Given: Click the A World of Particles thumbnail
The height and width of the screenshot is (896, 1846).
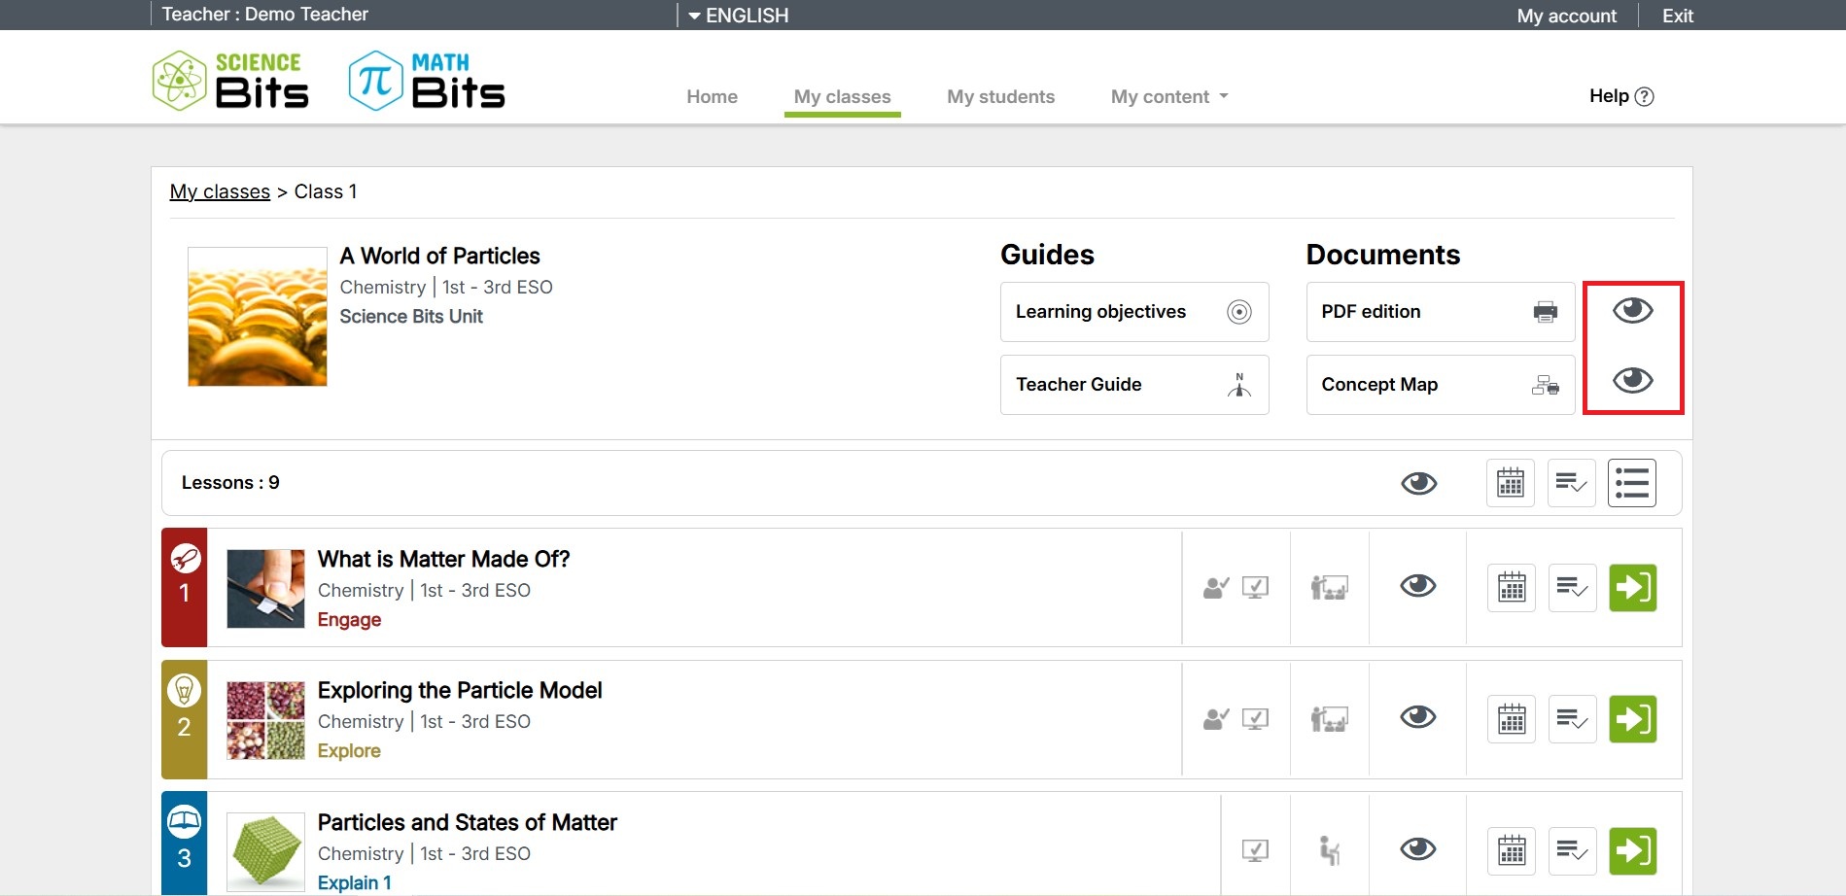Looking at the screenshot, I should 258,317.
